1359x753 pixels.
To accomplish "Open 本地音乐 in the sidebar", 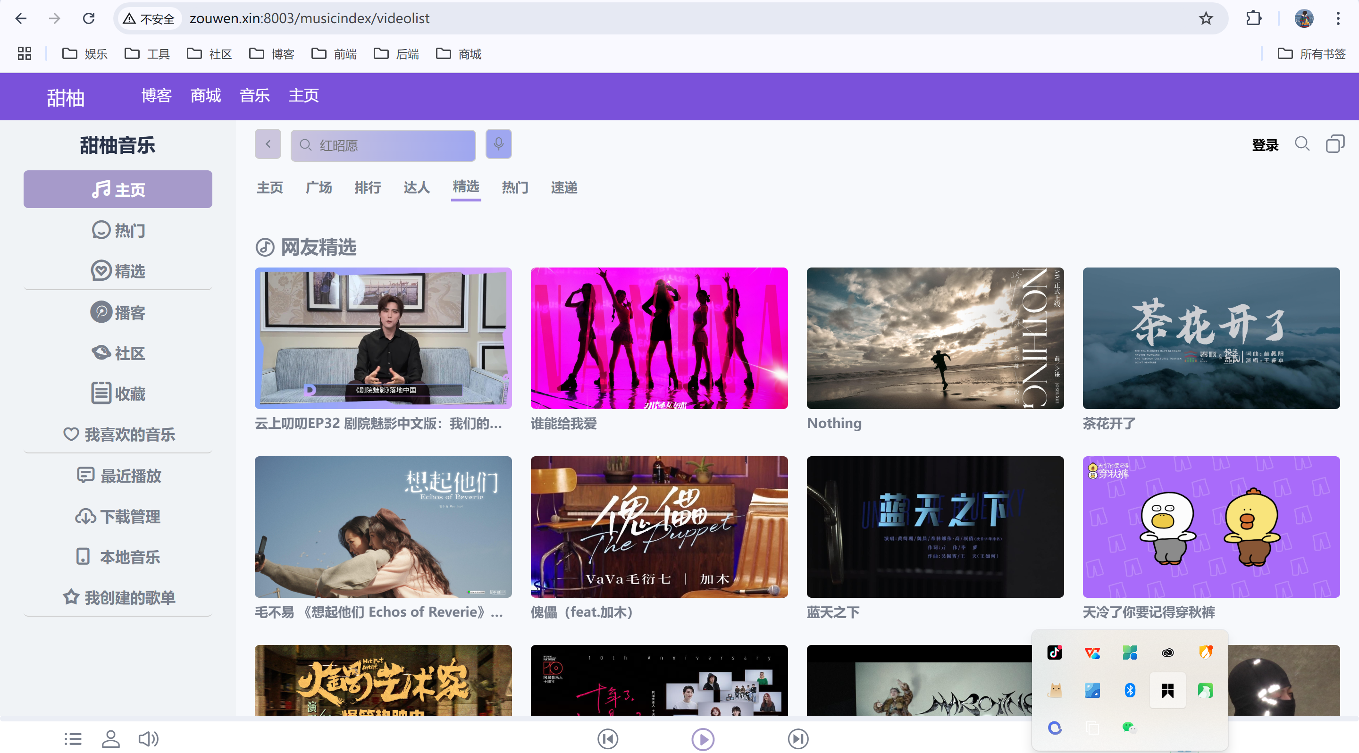I will point(118,557).
